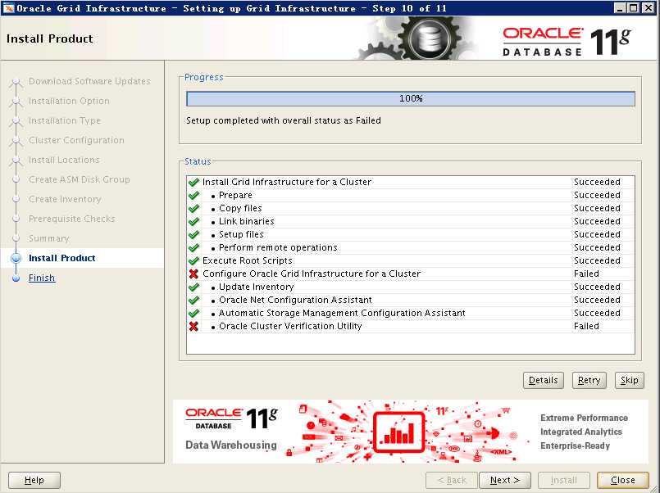This screenshot has width=660, height=493.
Task: Click green check beside Perform remote operations
Action: click(193, 247)
